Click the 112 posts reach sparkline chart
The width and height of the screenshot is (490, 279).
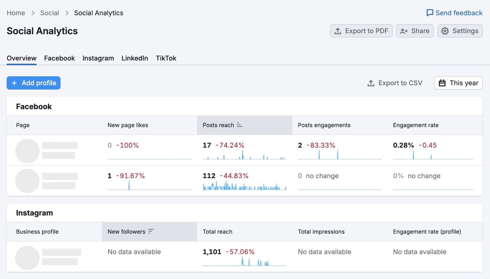[x=244, y=185]
